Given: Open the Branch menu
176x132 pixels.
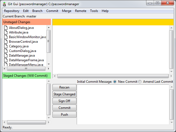Looking at the screenshot, I should (37, 11).
